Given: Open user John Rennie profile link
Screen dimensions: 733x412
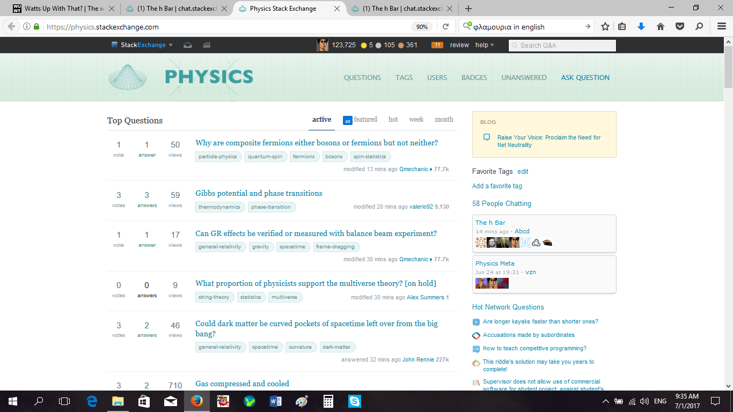Looking at the screenshot, I should pyautogui.click(x=418, y=359).
